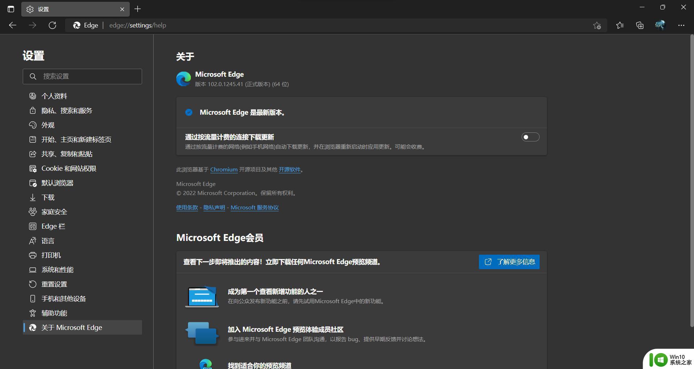Click the 打印机 printer icon

tap(33, 255)
